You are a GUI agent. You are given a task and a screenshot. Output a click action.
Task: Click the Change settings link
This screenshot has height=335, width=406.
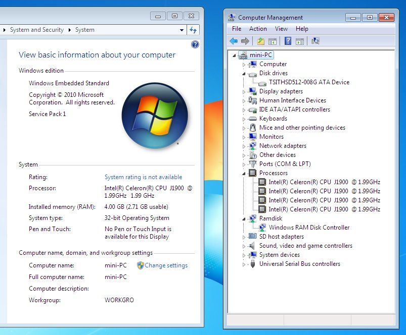(166, 265)
